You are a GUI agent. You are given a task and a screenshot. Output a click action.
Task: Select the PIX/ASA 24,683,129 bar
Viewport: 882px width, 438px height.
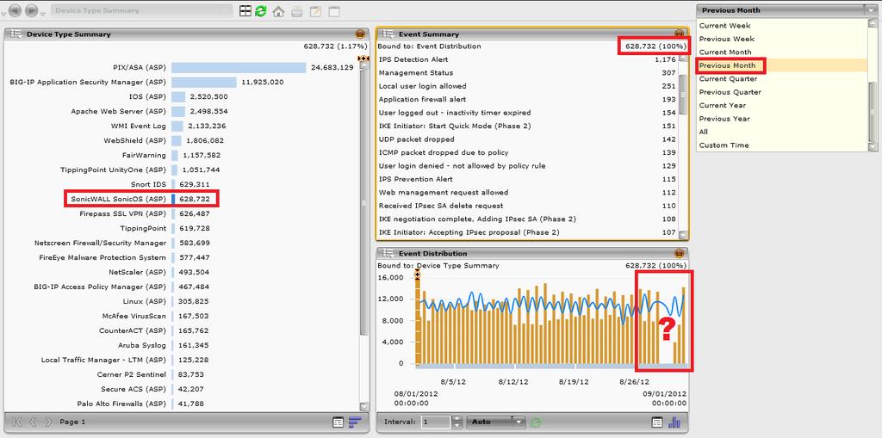tap(239, 67)
